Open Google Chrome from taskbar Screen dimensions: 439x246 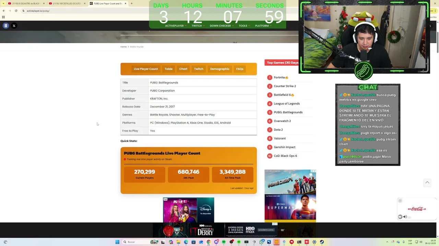pos(209,242)
